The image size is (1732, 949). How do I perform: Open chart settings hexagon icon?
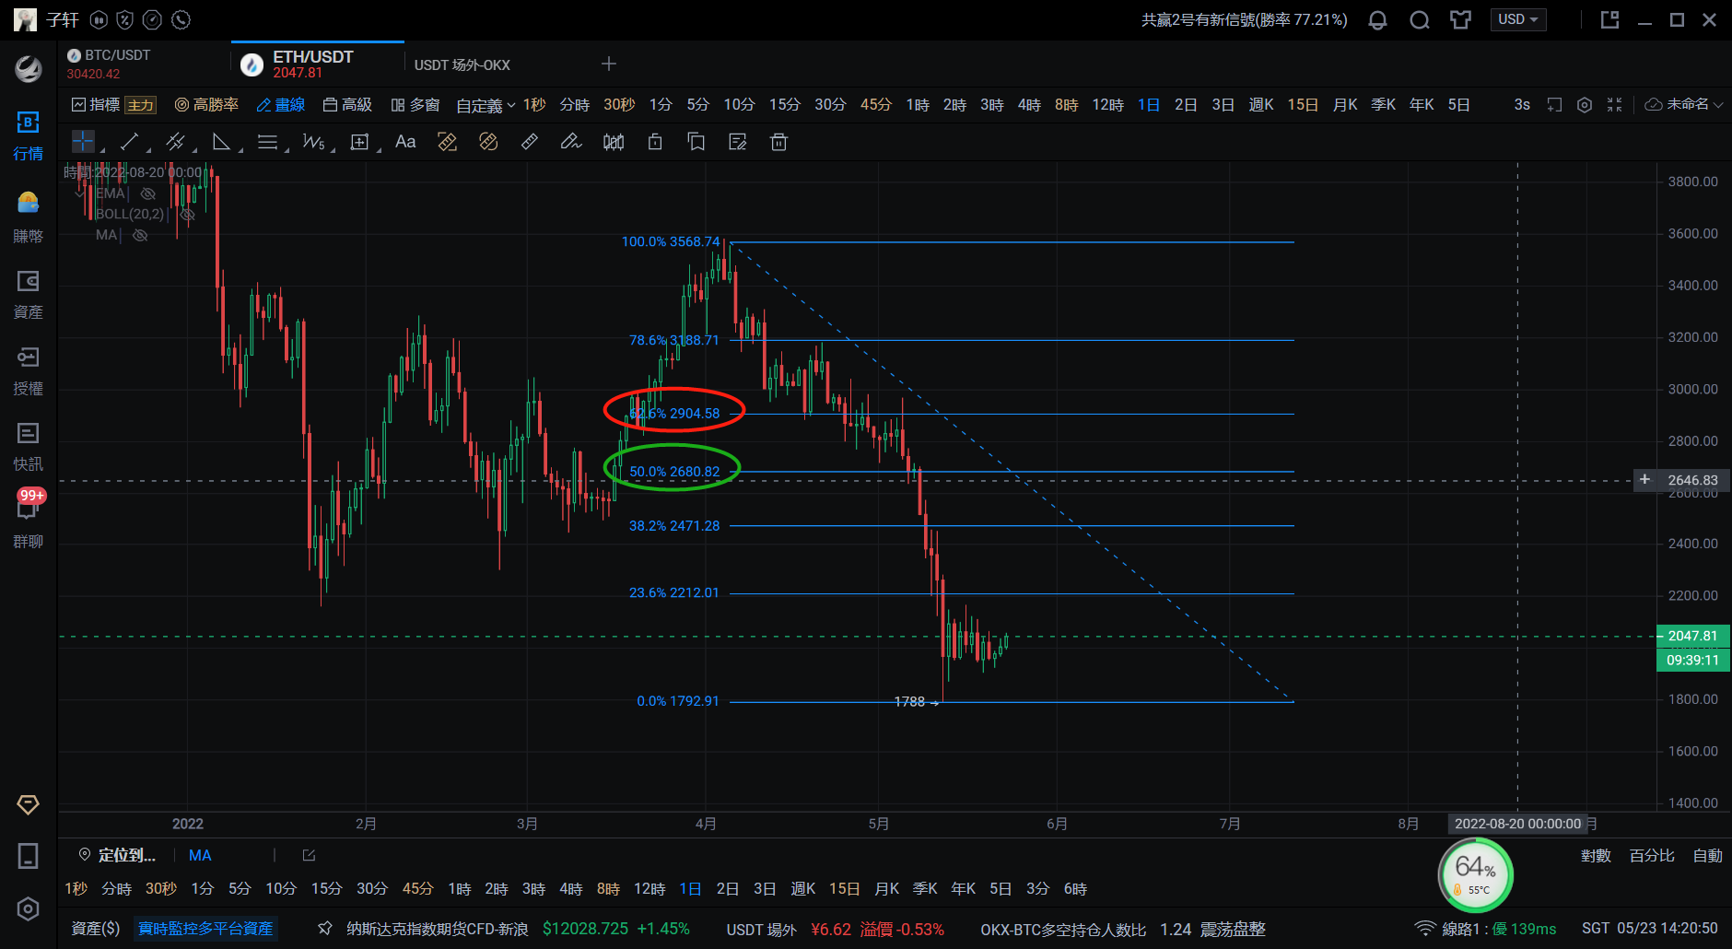click(1585, 105)
